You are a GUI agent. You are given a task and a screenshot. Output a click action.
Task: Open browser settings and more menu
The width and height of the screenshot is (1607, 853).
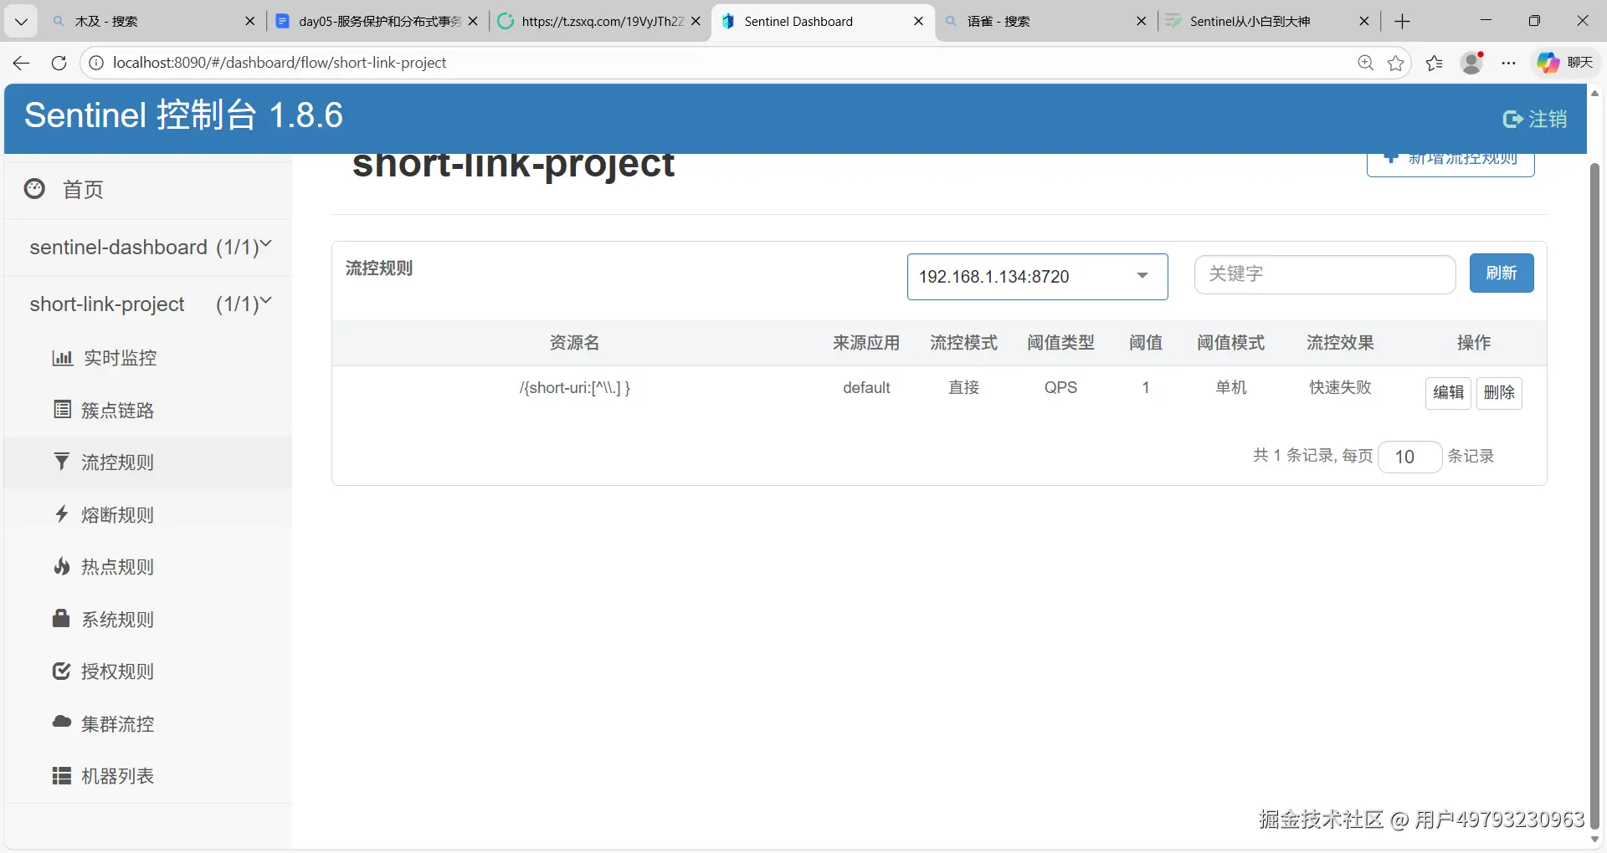tap(1509, 63)
